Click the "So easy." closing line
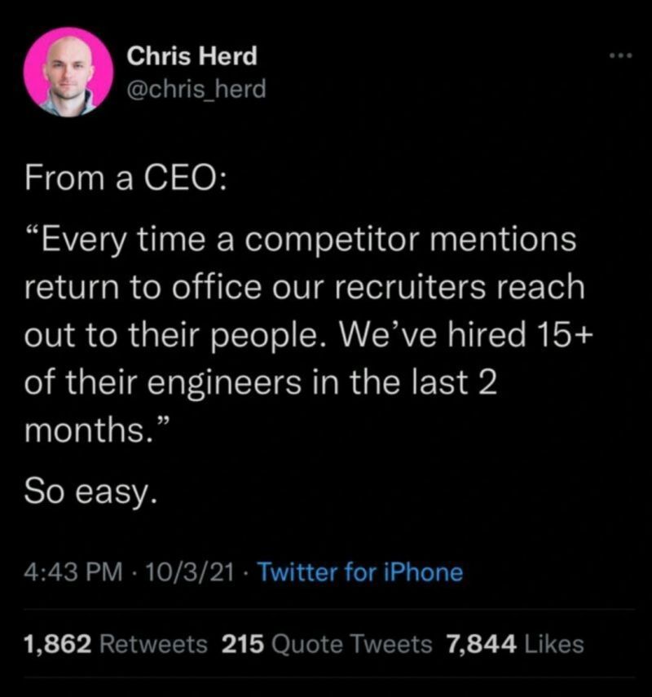The height and width of the screenshot is (697, 652). [x=88, y=491]
